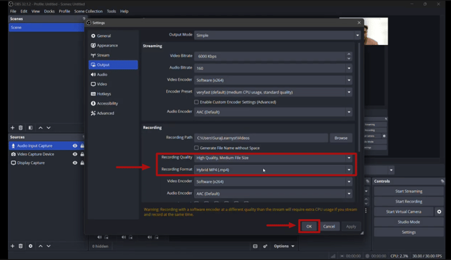Click the Apply button
Image resolution: width=451 pixels, height=260 pixels.
[351, 226]
